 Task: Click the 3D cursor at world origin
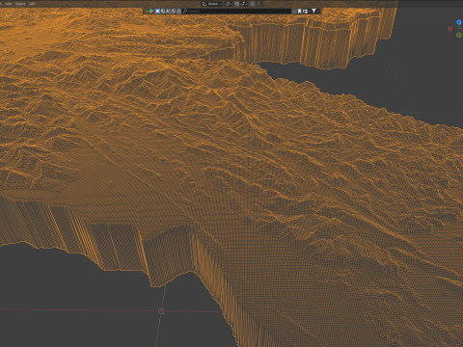(x=162, y=311)
